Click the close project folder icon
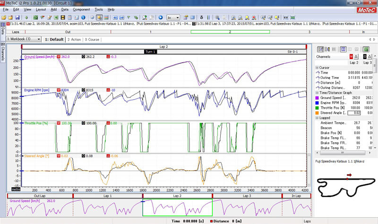 tap(10, 17)
